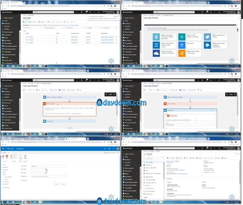Choose the OneDrive new file trigger icon

(x=156, y=53)
